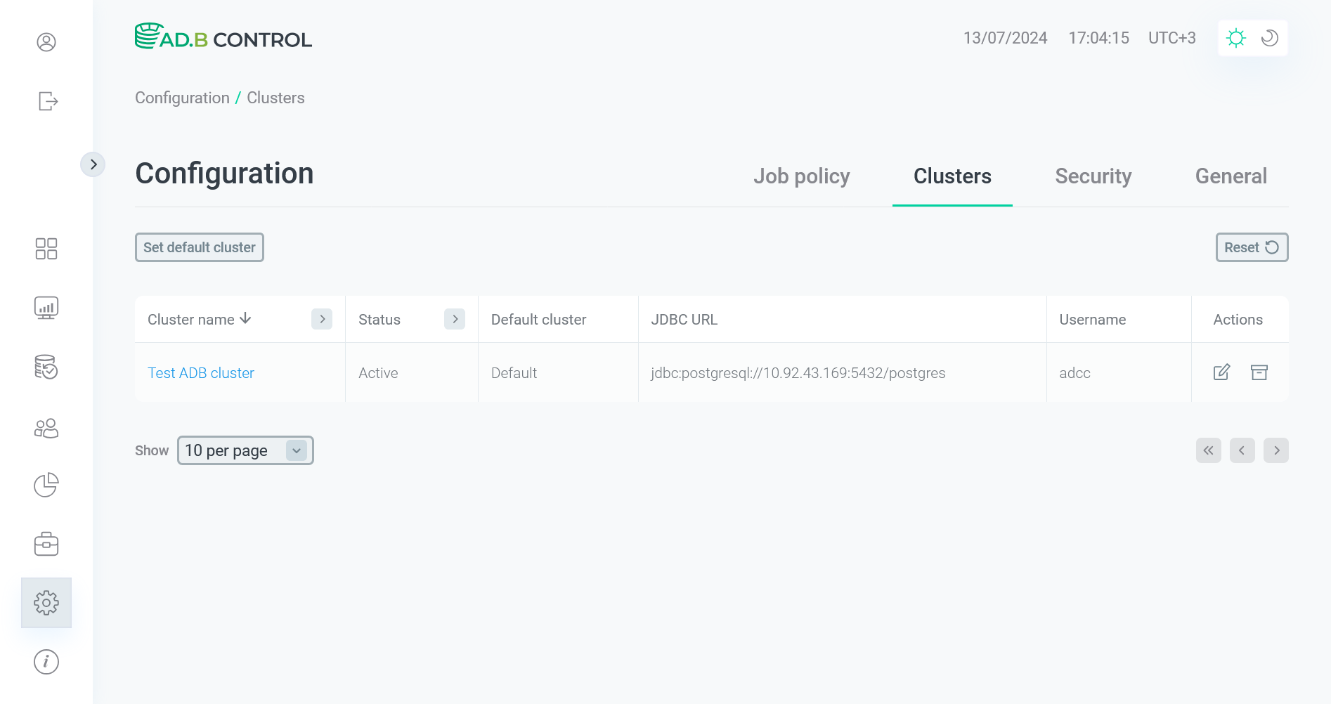Open the dashboard grid icon

[x=46, y=249]
